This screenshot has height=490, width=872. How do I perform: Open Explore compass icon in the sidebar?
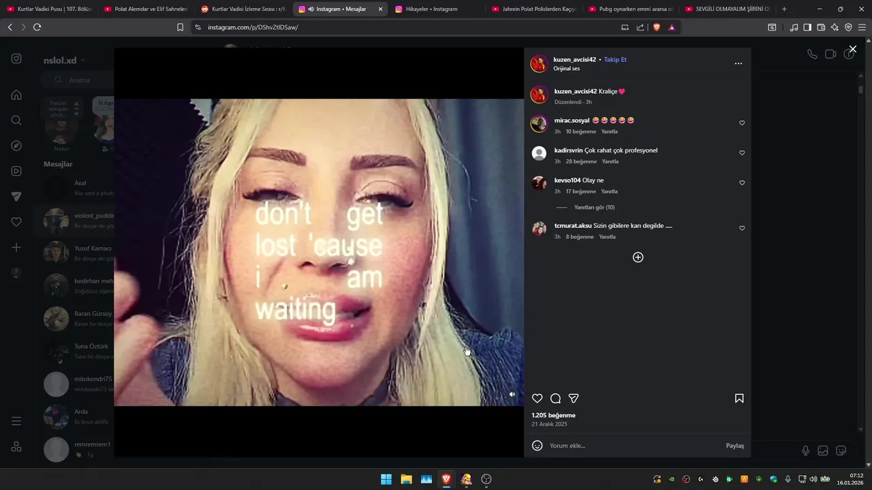coord(16,146)
